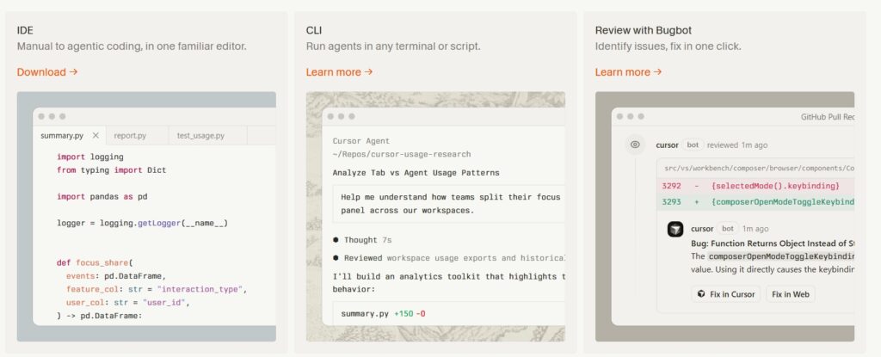The image size is (881, 357).
Task: Click the green added diff line 3293
Action: [x=755, y=202]
